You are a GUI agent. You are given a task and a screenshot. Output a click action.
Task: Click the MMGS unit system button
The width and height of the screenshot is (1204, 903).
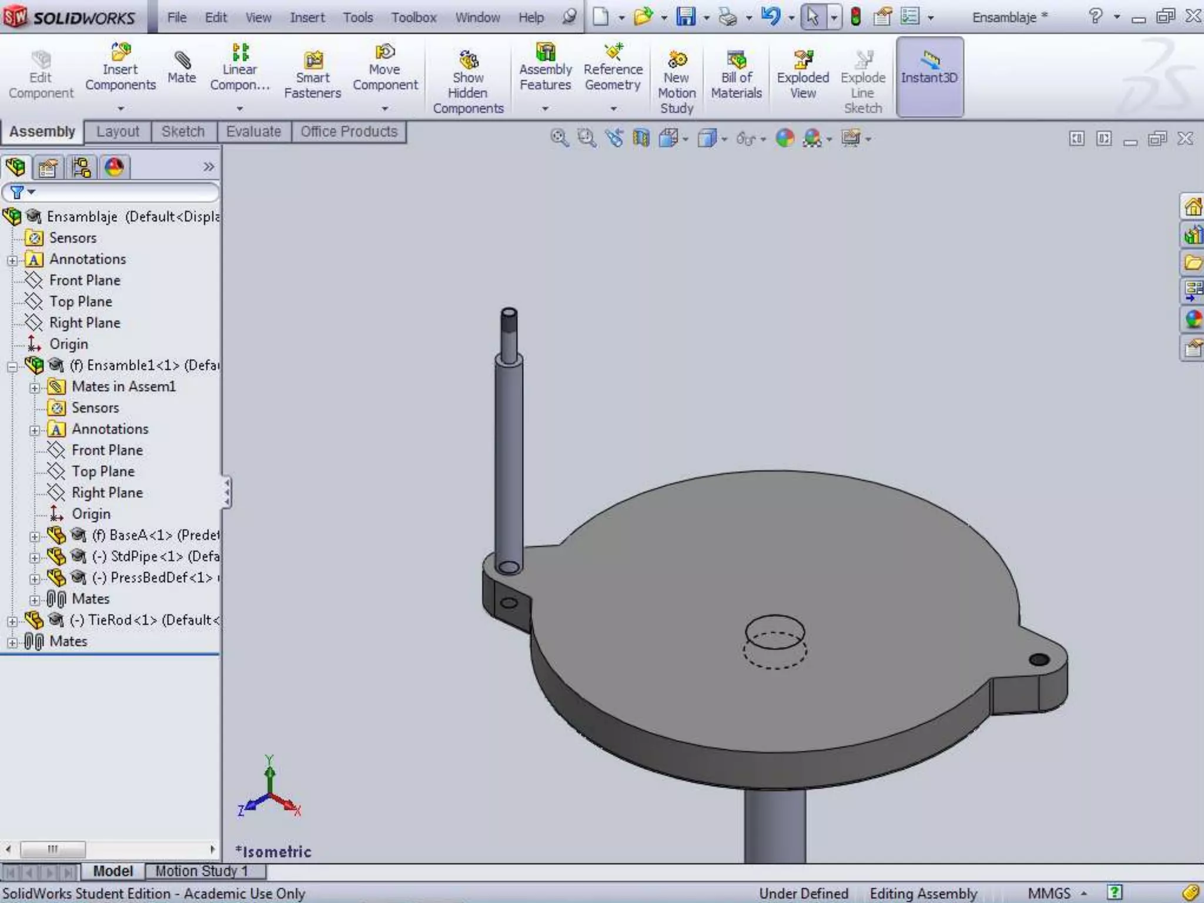1049,894
